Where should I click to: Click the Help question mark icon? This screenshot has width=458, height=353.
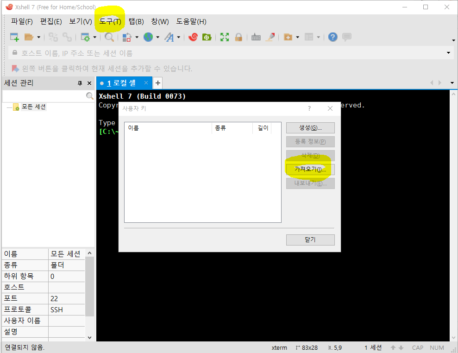click(x=333, y=37)
